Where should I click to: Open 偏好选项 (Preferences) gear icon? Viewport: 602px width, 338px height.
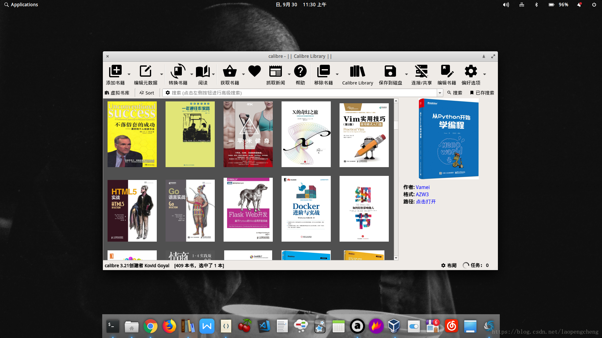(x=471, y=71)
